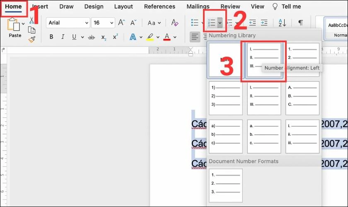
Task: Expand the numbering list dropdown arrow
Action: pyautogui.click(x=220, y=23)
